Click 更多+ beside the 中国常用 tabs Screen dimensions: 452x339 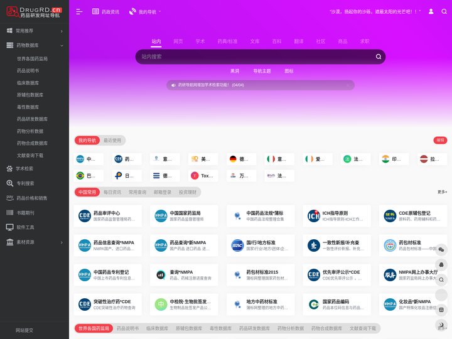click(442, 192)
